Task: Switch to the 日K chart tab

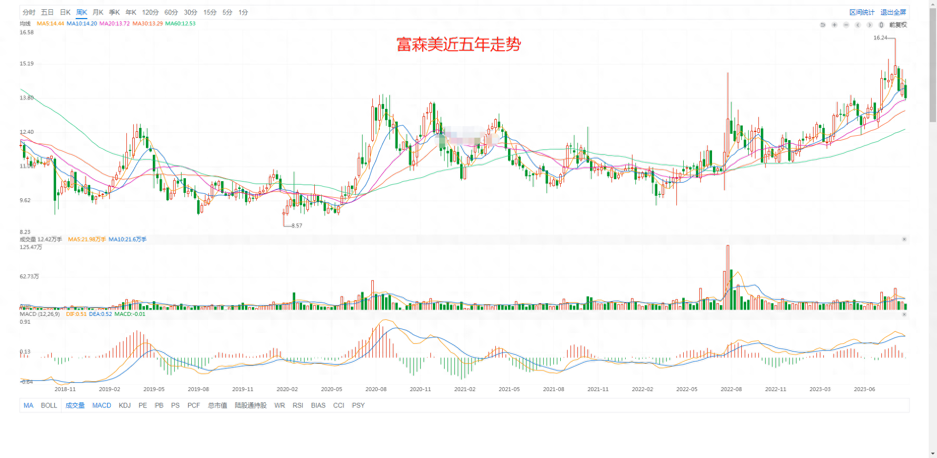Action: 65,12
